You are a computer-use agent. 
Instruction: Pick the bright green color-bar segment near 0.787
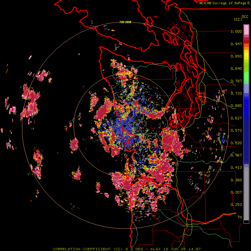click(x=246, y=76)
